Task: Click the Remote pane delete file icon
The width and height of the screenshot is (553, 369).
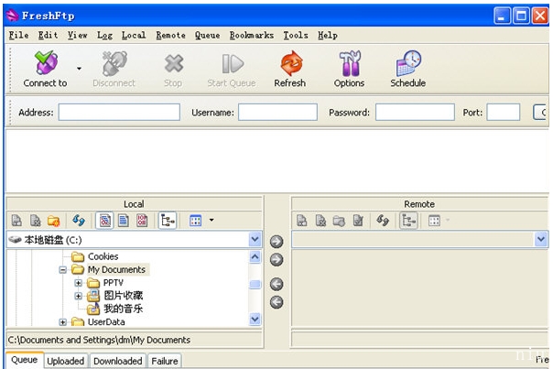Action: [320, 221]
